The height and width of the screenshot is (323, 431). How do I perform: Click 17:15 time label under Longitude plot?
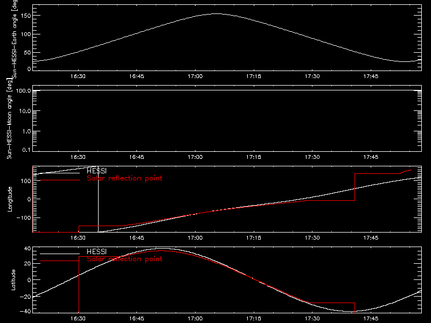pyautogui.click(x=253, y=238)
